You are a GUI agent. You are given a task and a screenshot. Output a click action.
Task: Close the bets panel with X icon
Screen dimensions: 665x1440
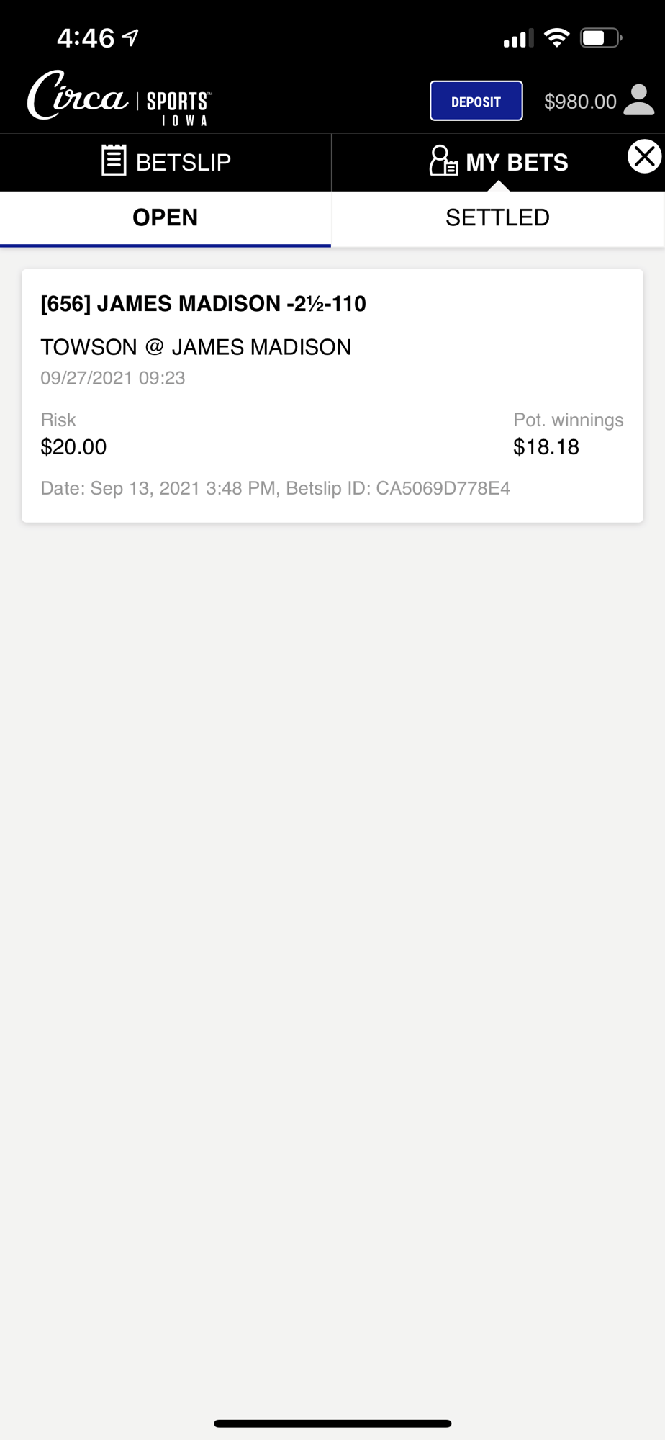point(644,156)
